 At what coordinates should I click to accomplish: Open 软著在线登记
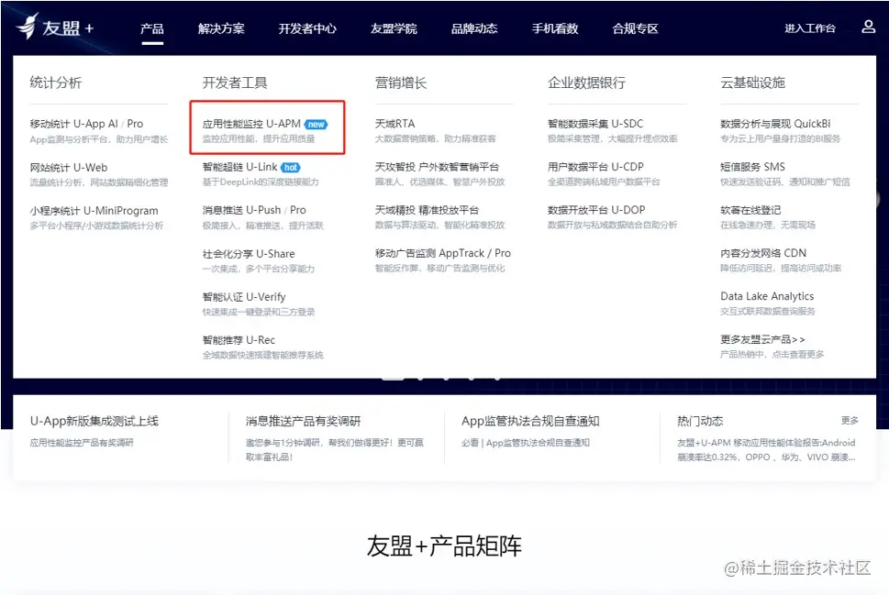(x=750, y=210)
